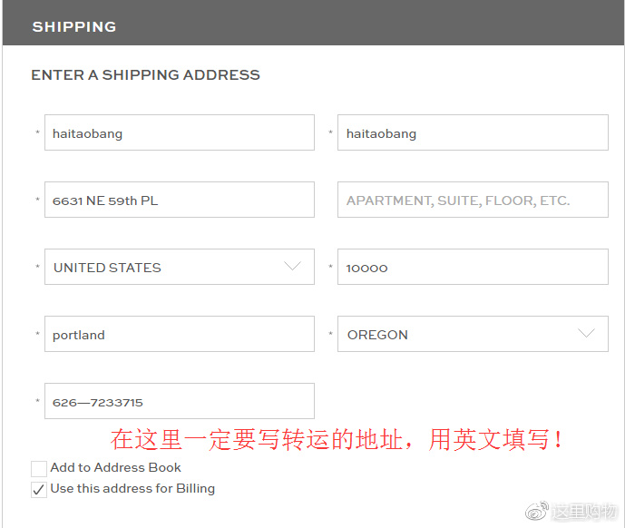Click the "Use this address for Billing" label
The height and width of the screenshot is (528, 625).
pyautogui.click(x=132, y=488)
